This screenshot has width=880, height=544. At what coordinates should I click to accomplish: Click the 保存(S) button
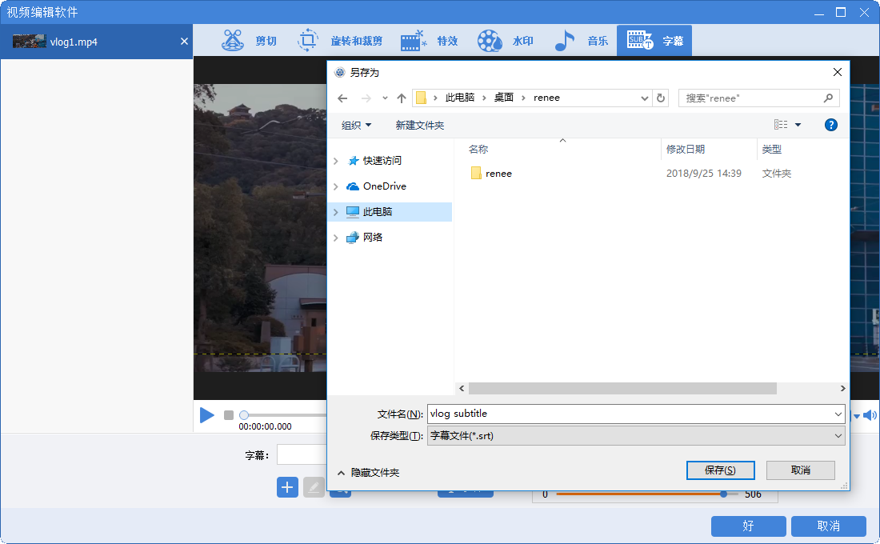click(720, 470)
